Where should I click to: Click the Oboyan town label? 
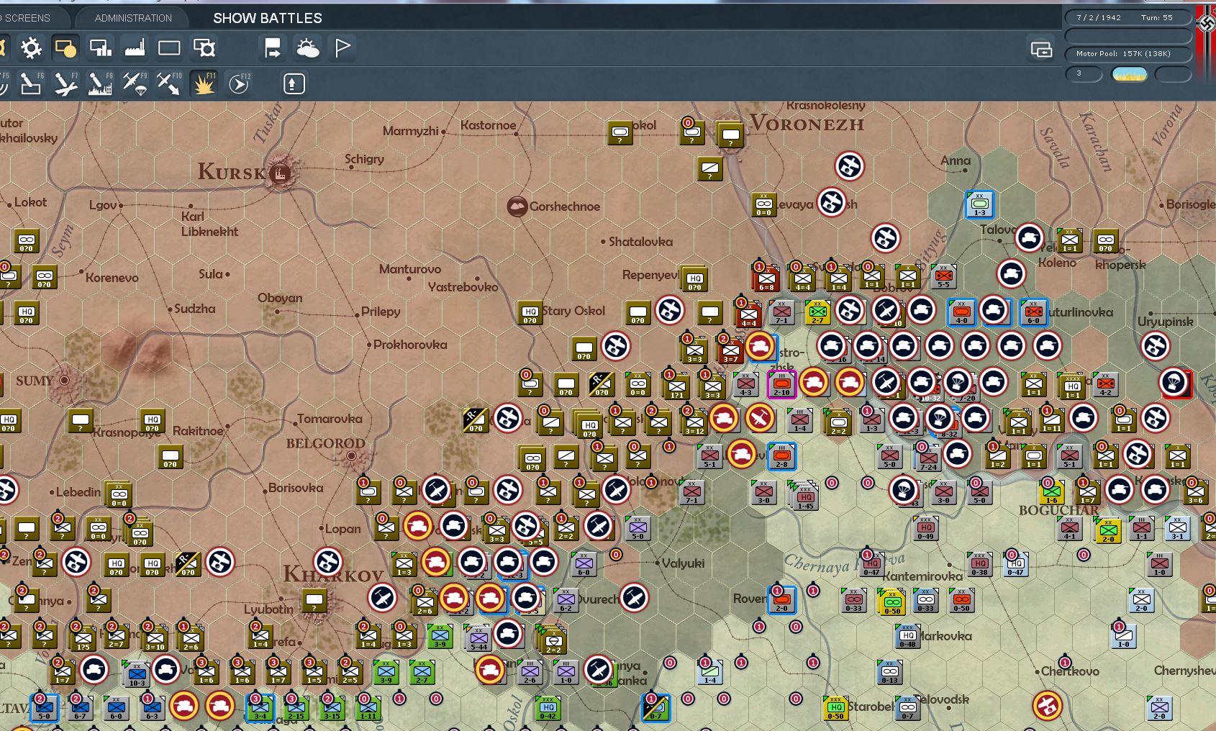280,298
